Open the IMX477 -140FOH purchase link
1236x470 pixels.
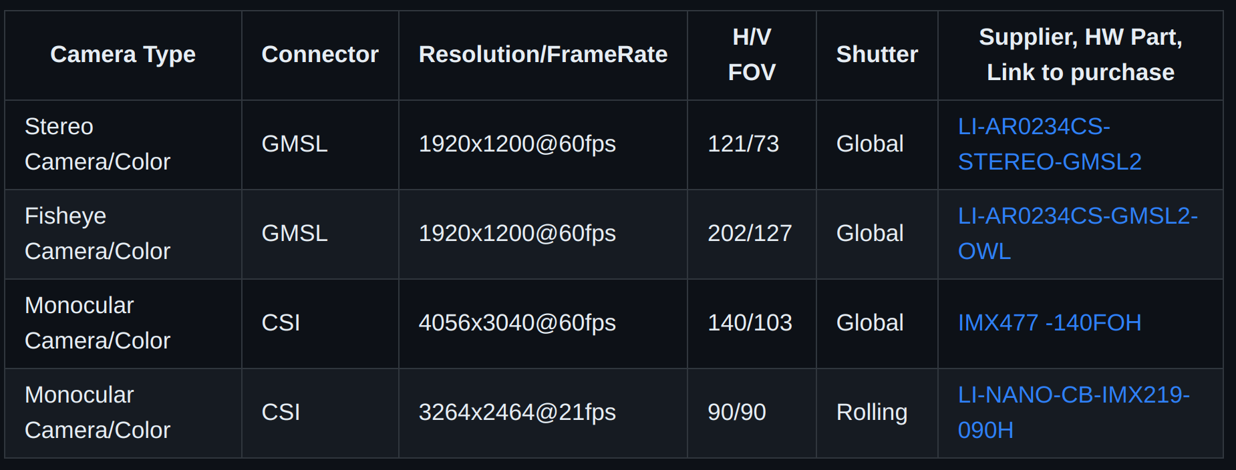click(1049, 323)
